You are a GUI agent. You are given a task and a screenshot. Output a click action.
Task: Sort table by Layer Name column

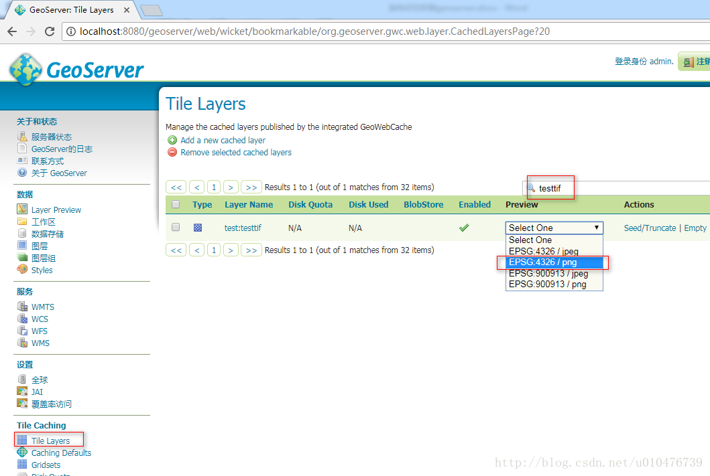coord(249,204)
